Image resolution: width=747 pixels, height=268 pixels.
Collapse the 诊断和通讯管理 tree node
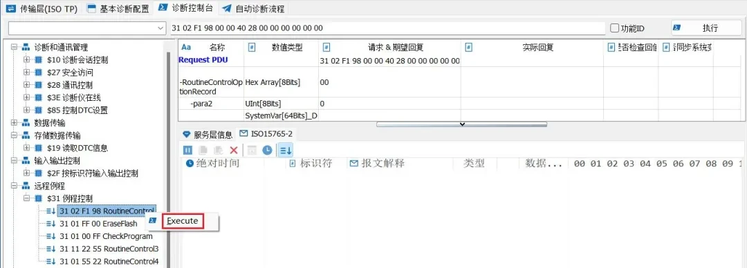click(x=14, y=47)
